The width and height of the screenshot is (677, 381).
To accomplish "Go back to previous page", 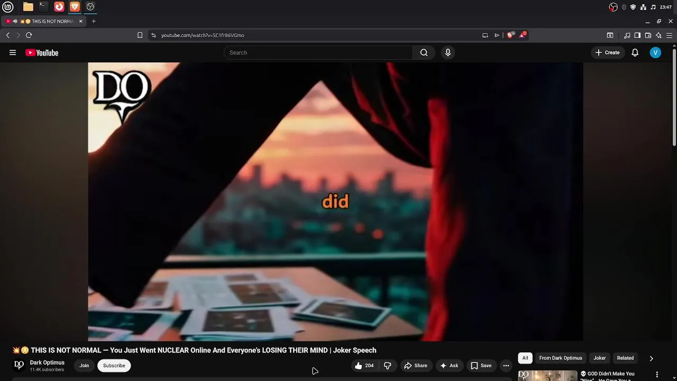I will (x=8, y=35).
